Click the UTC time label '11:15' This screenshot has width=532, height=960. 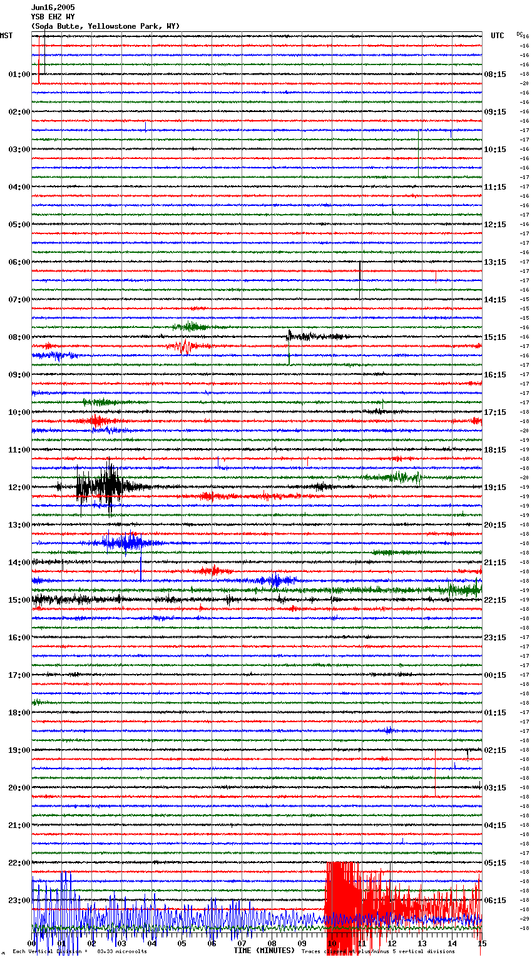coord(495,187)
